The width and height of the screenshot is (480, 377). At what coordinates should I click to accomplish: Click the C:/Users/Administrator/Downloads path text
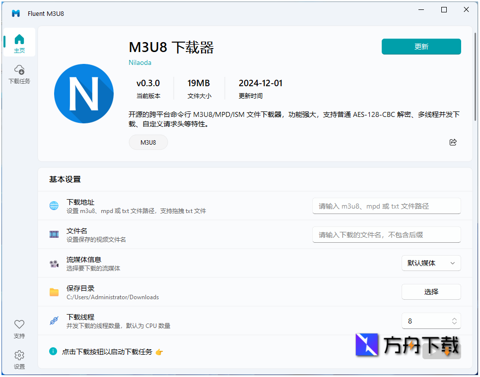click(x=113, y=297)
